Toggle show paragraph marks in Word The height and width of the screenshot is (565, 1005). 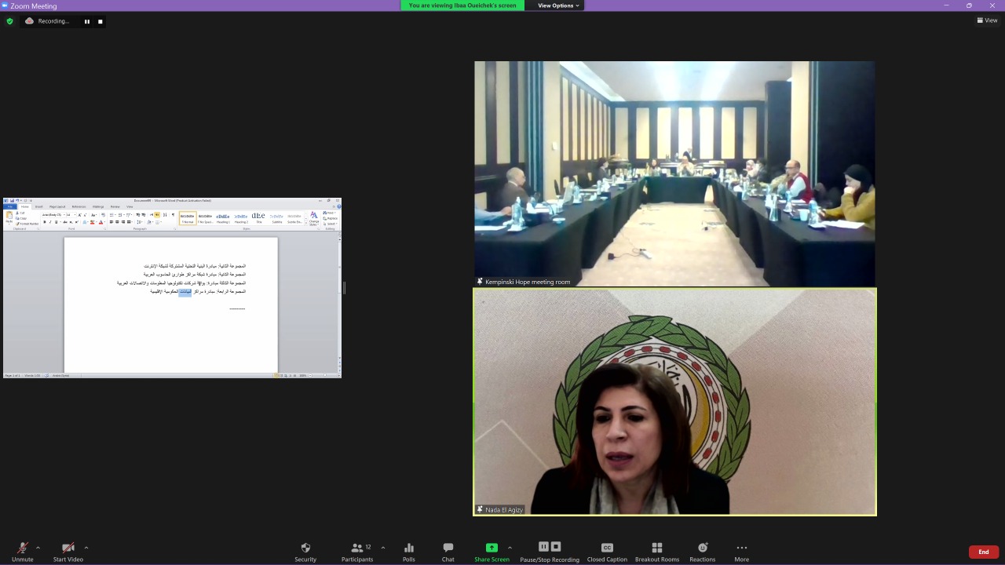coord(174,215)
